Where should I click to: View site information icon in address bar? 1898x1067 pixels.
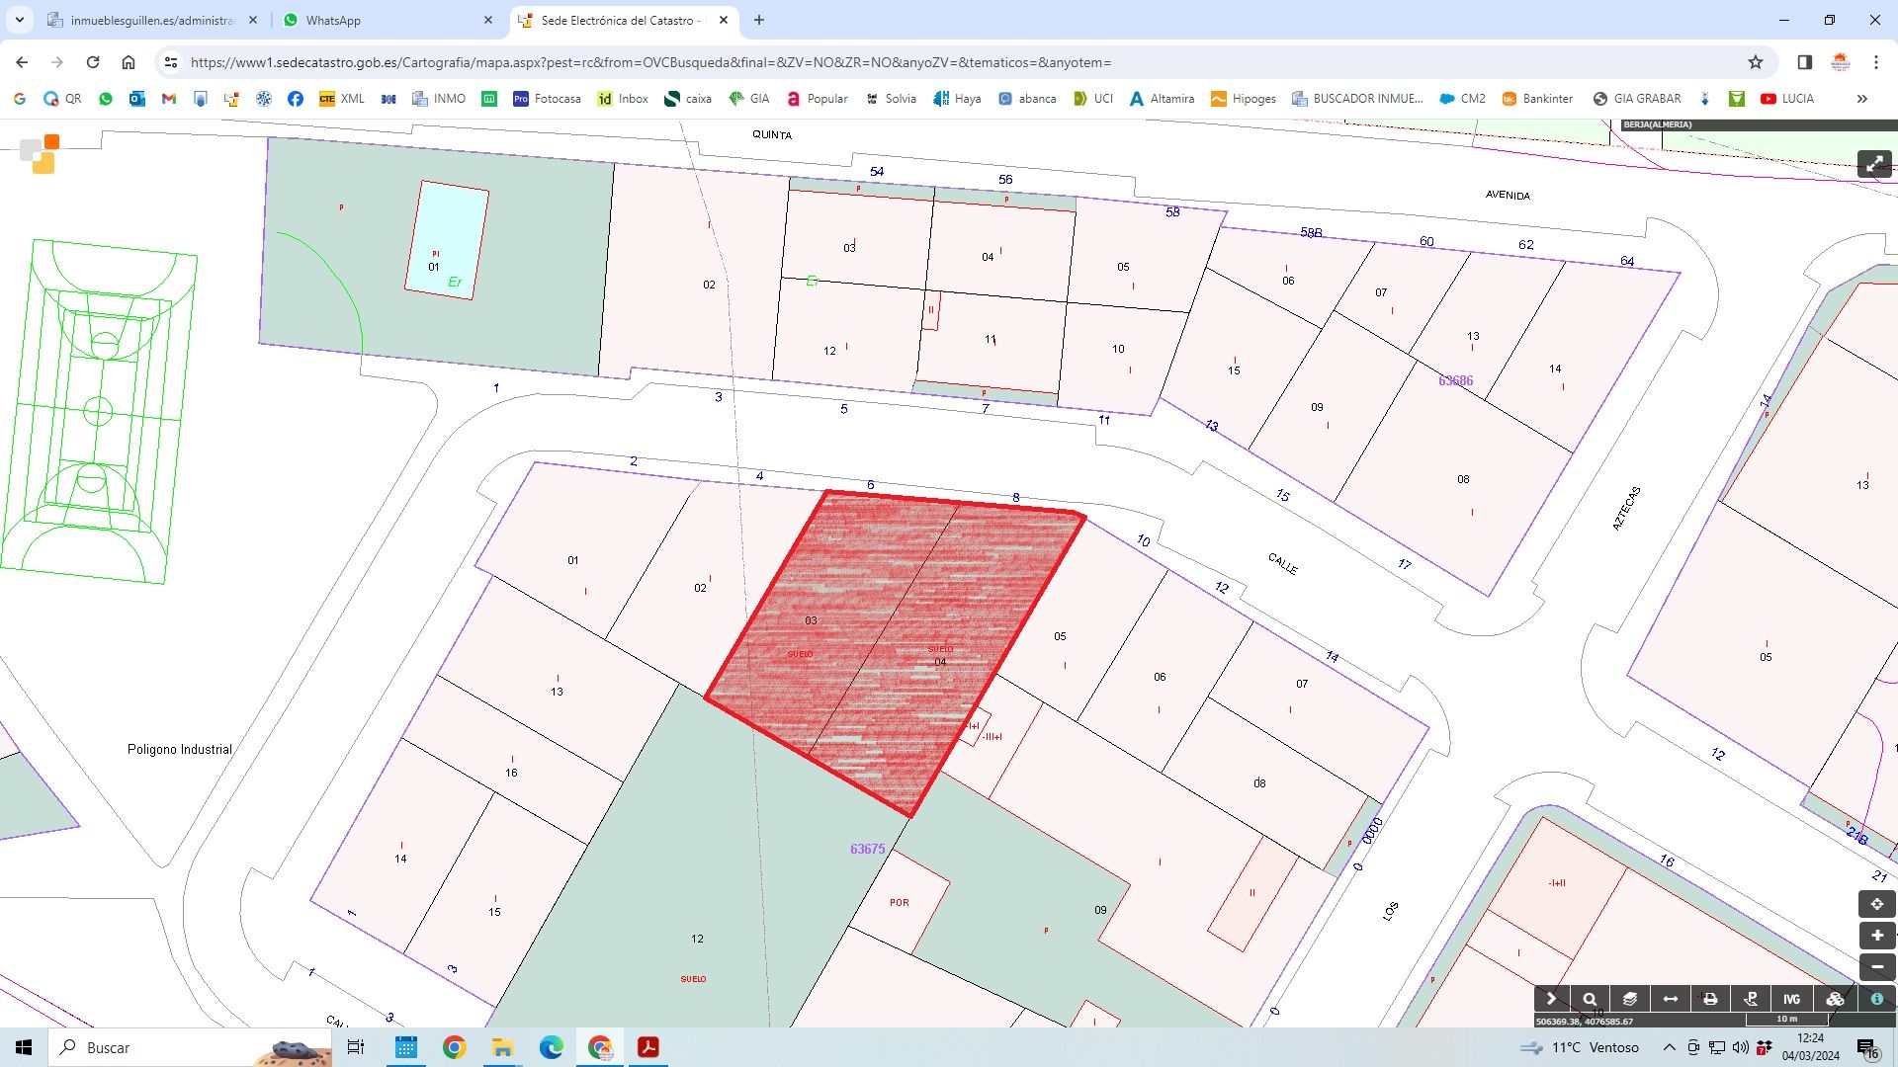[171, 62]
